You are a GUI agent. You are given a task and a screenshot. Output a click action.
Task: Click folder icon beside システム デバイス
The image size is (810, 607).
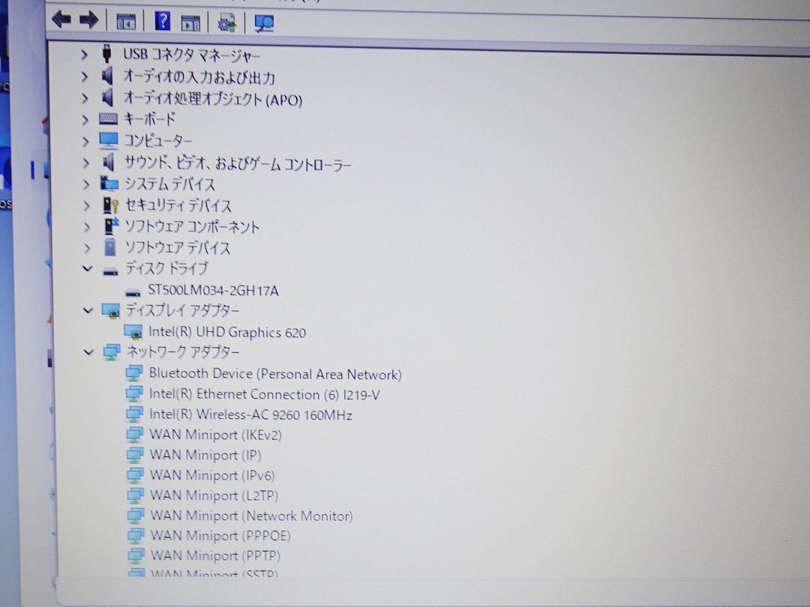[109, 184]
